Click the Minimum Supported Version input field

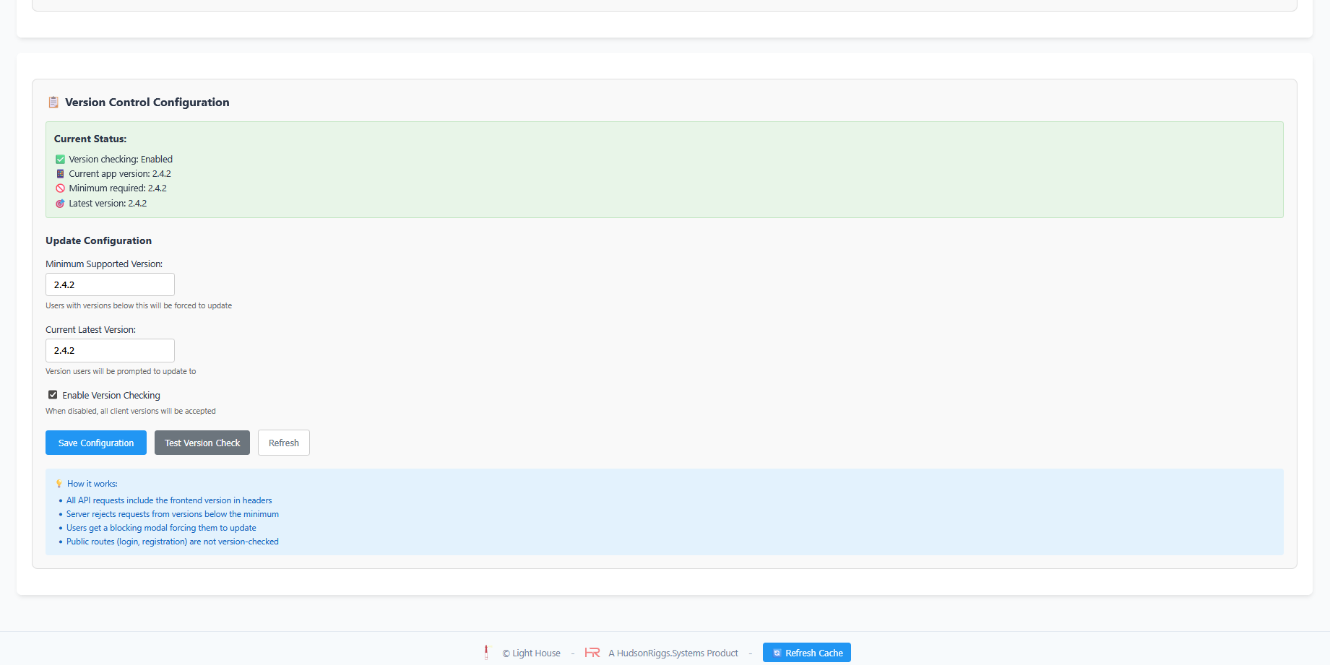coord(109,284)
